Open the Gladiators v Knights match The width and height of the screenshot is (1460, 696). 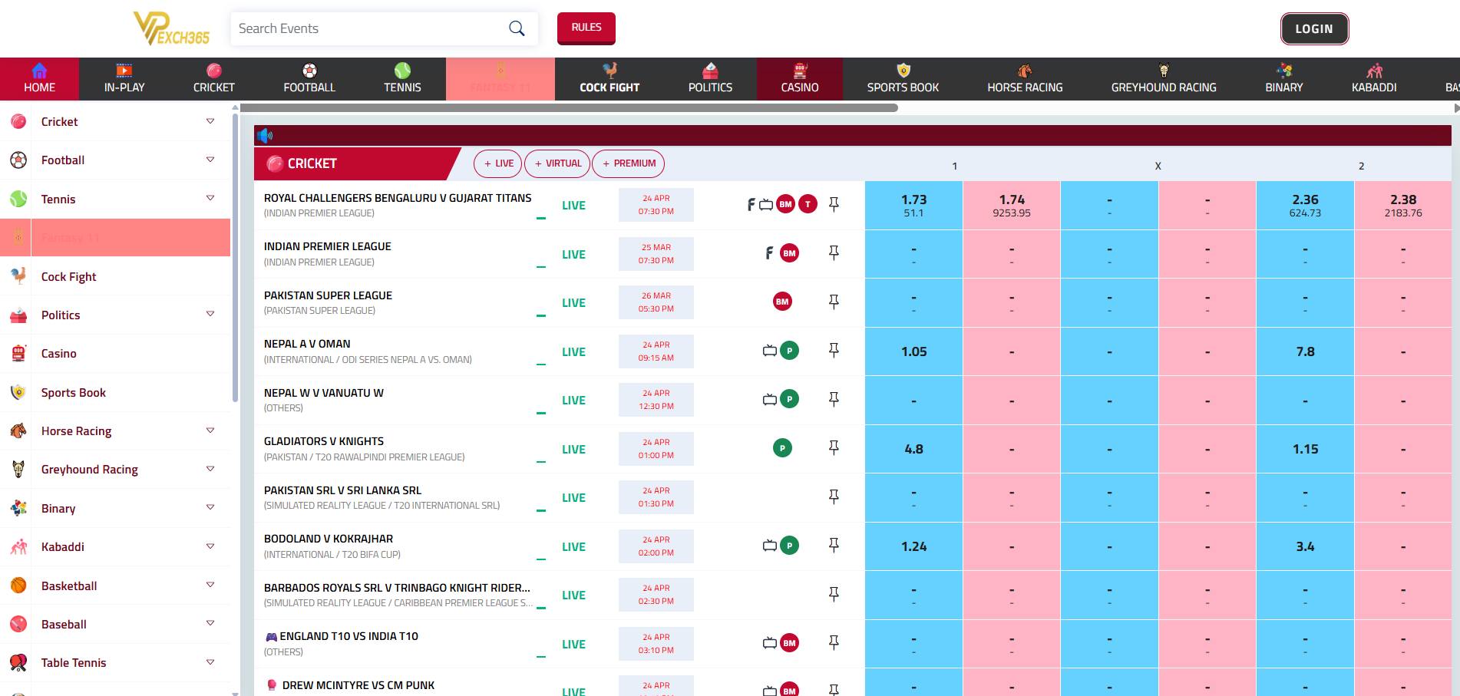click(324, 441)
